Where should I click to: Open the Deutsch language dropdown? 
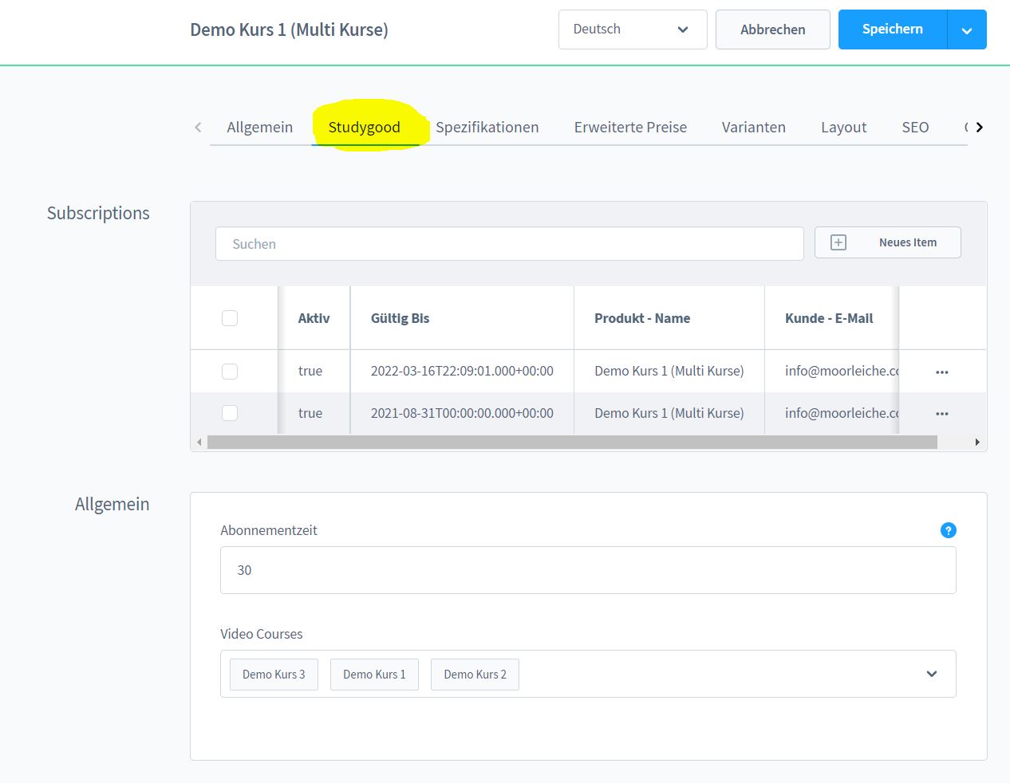632,30
